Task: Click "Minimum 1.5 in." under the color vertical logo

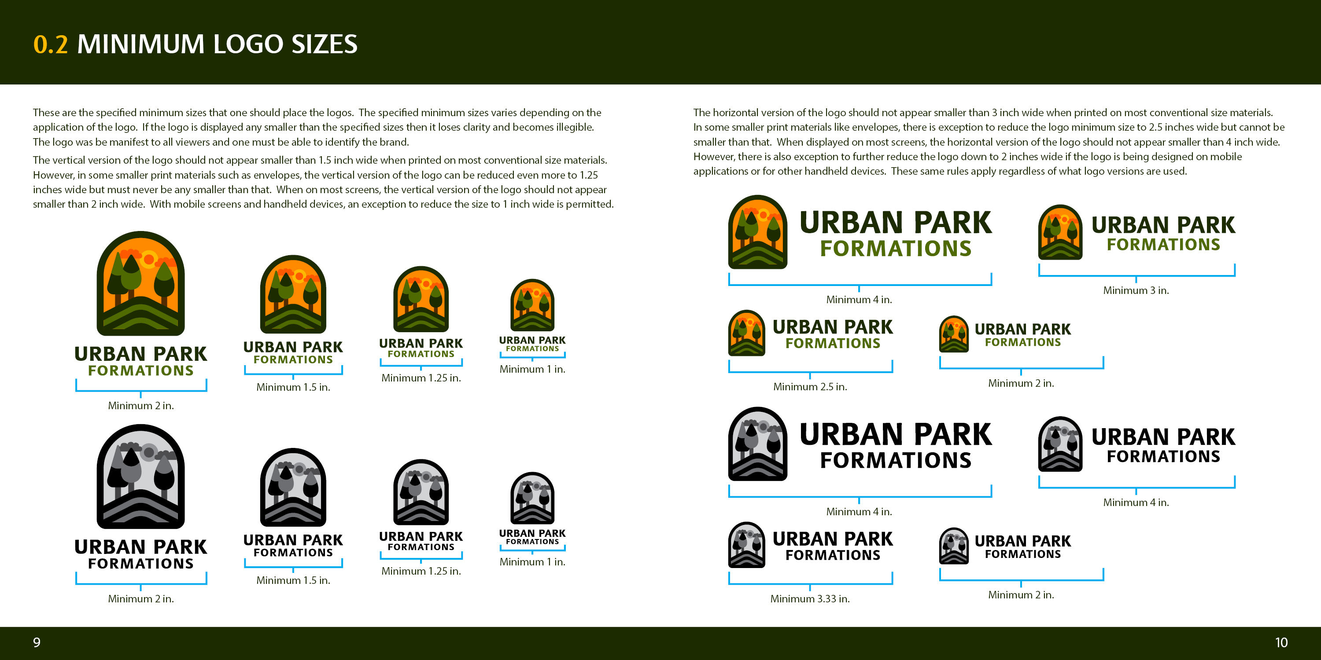Action: [x=293, y=387]
